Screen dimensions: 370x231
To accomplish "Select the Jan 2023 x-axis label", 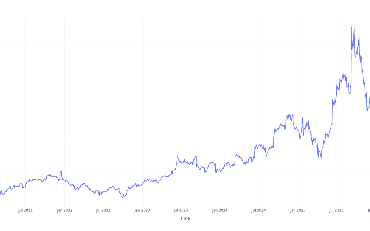I will [142, 210].
